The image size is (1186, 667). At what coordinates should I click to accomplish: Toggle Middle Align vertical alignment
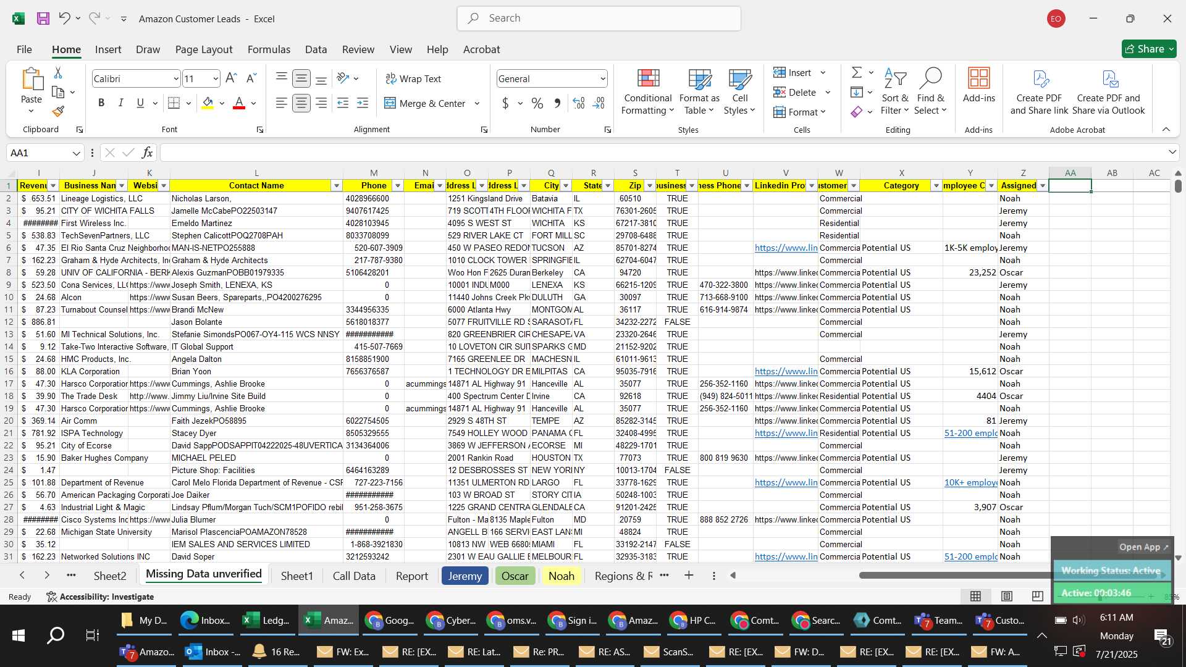point(301,78)
